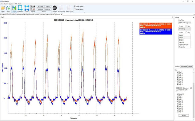Select DAQ.AE in the Y-axis list
Viewport: 195px width, 121px height.
(184, 40)
